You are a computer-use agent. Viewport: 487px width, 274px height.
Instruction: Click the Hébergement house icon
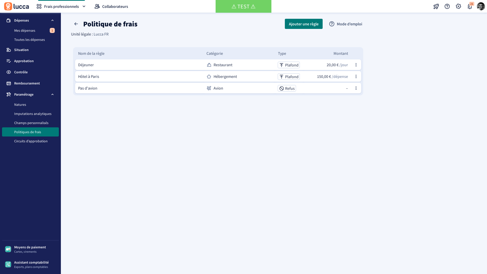click(x=209, y=76)
